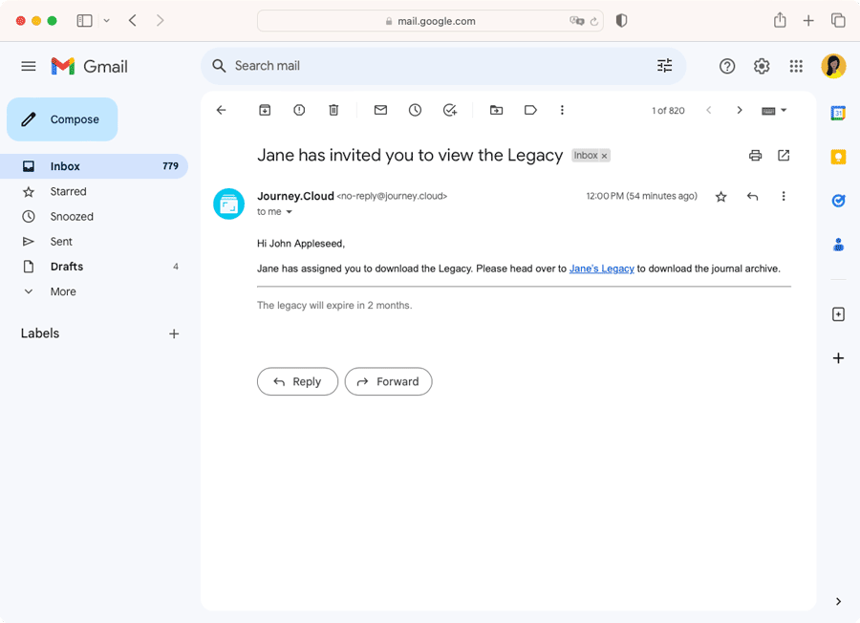The height and width of the screenshot is (623, 860).
Task: Star the Journey.Cloud email
Action: [x=720, y=196]
